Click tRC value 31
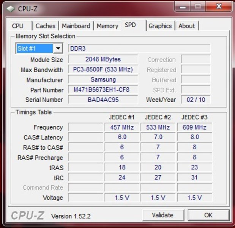The image size is (235, 228). (194, 177)
